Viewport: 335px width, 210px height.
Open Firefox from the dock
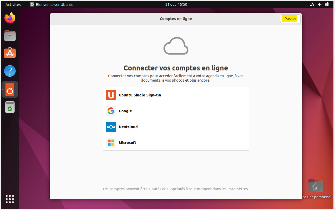click(10, 18)
